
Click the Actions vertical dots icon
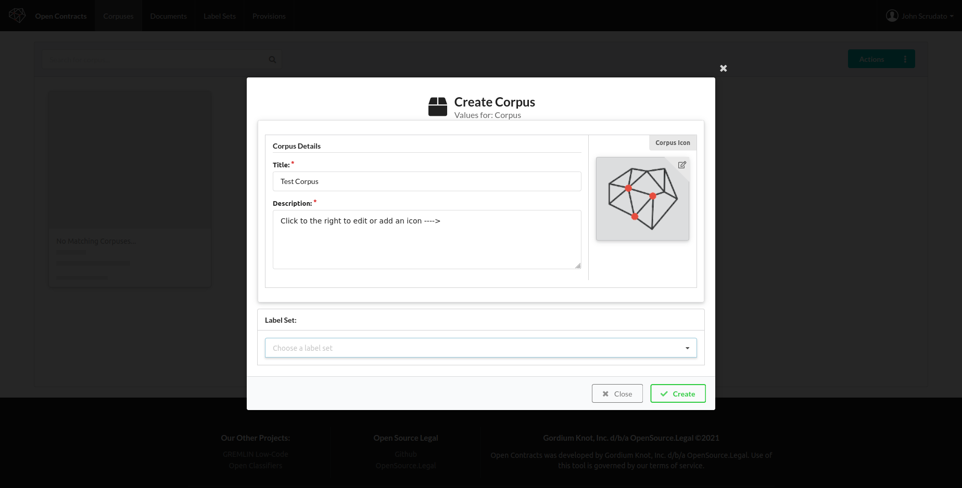tap(905, 59)
